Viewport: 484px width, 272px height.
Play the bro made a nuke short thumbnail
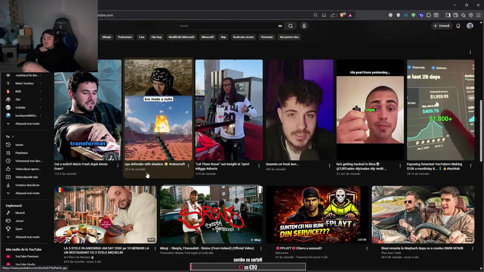pyautogui.click(x=158, y=110)
